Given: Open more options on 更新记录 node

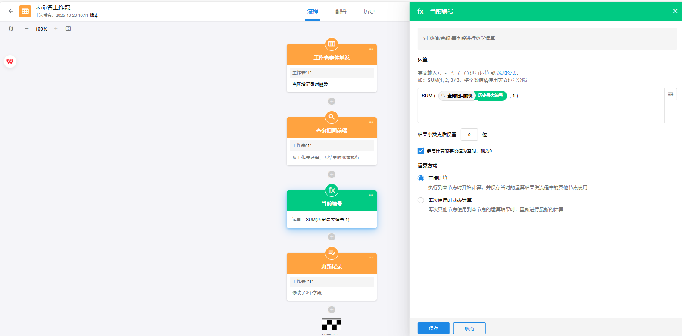Looking at the screenshot, I should [x=371, y=258].
